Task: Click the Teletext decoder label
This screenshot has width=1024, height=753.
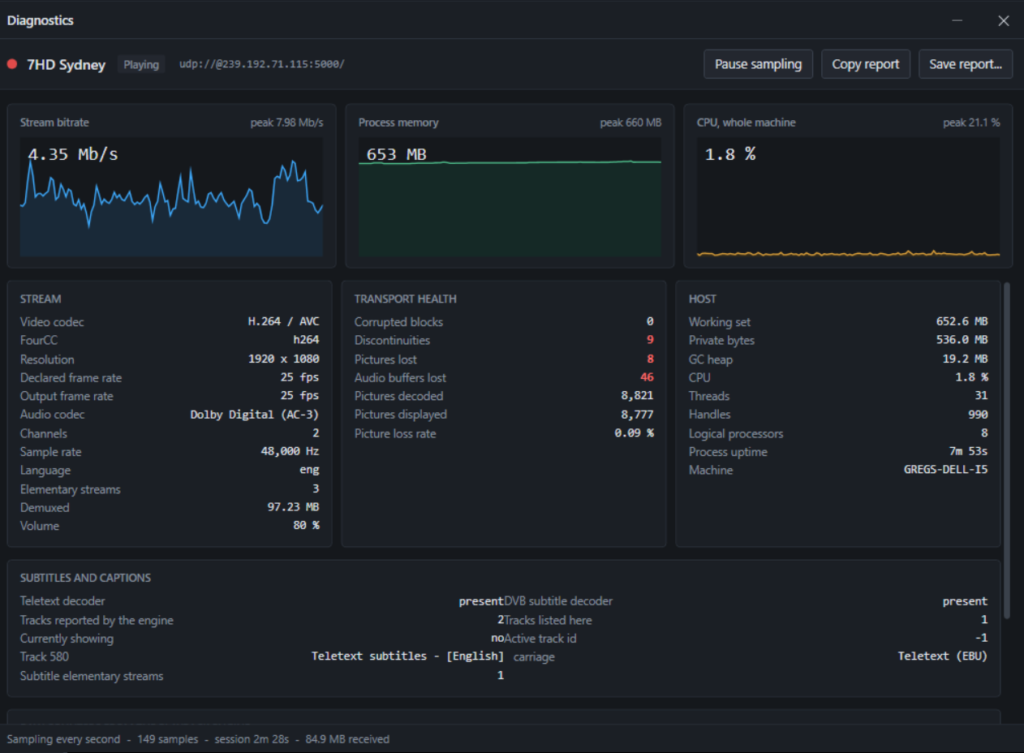Action: click(x=62, y=601)
